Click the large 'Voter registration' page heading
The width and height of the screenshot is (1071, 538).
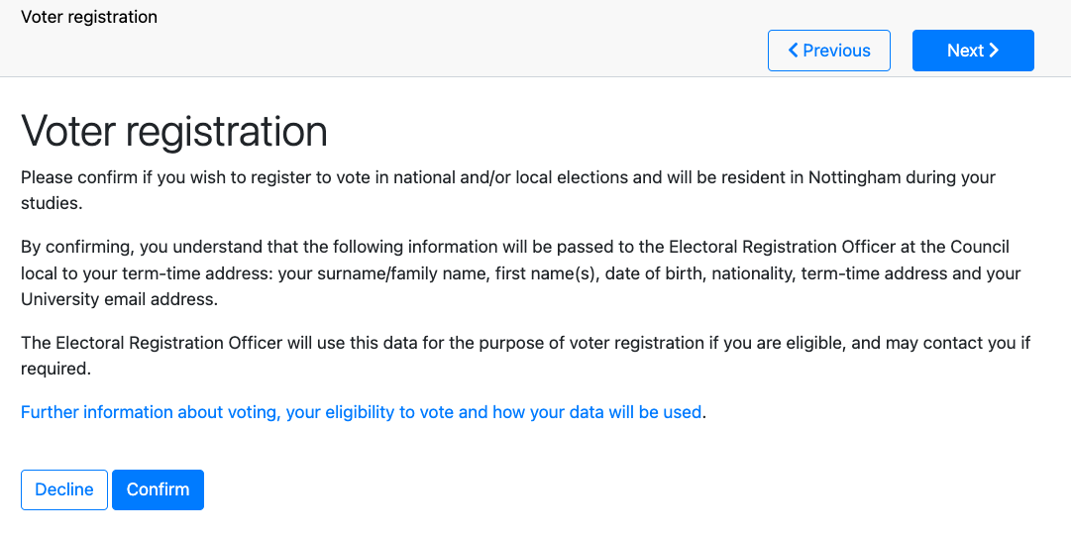click(174, 132)
